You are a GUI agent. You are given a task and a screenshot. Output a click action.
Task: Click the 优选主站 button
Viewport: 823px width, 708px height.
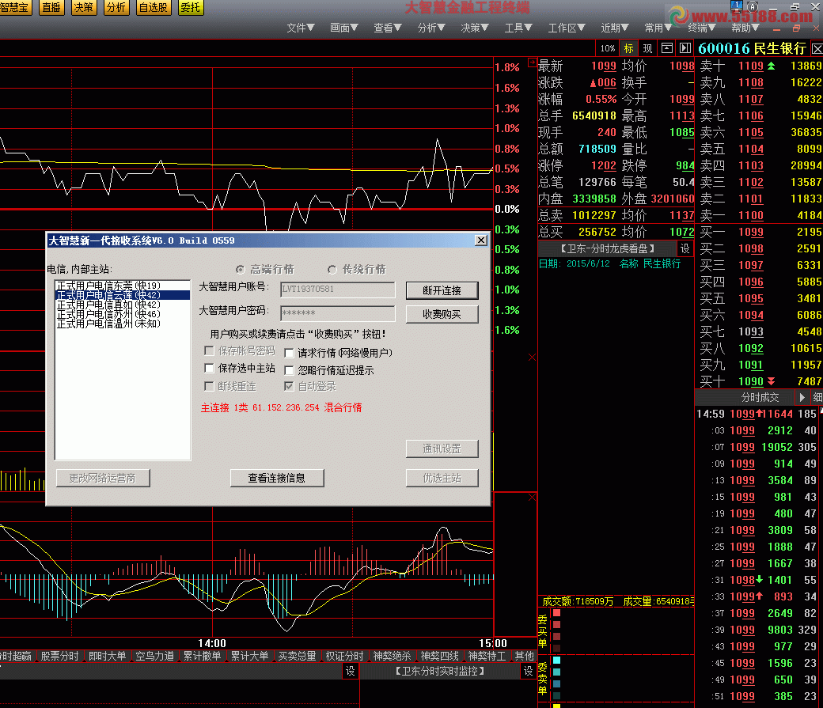(x=442, y=478)
